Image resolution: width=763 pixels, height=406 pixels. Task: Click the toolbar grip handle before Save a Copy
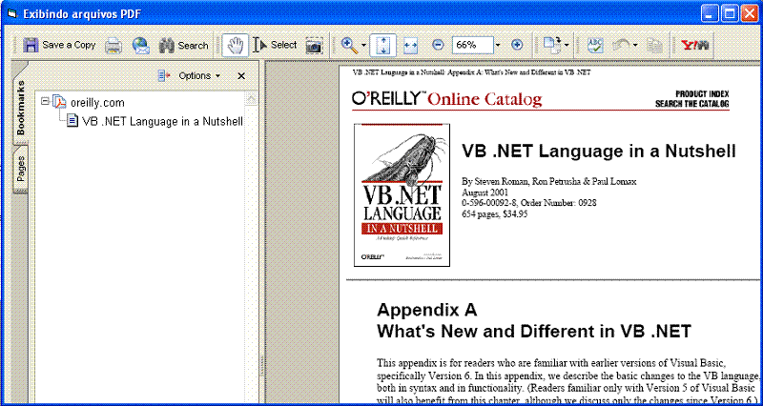[16, 45]
